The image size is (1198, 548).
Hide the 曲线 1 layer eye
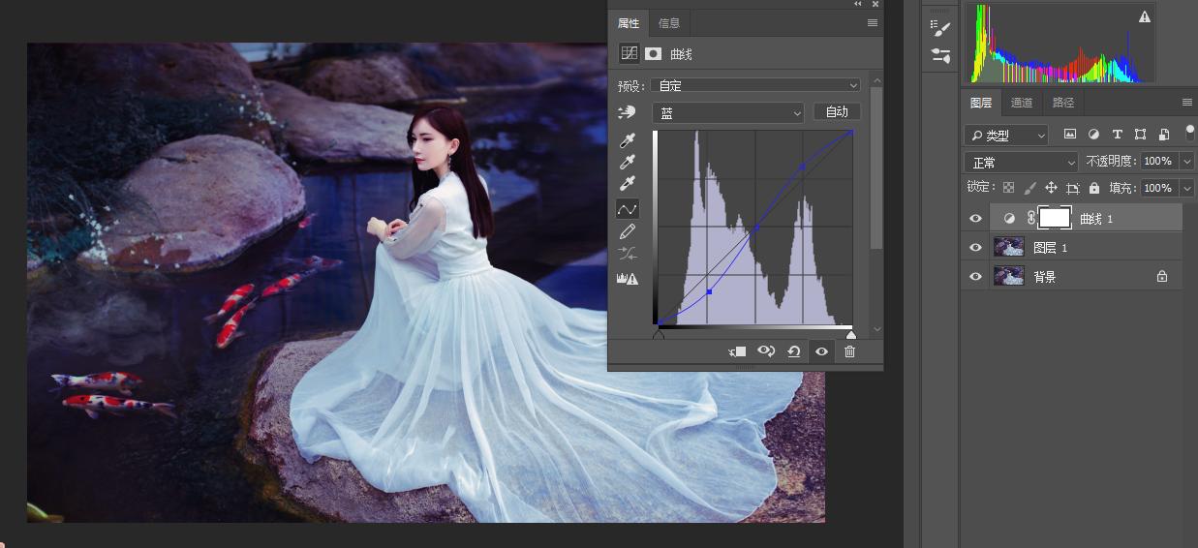pyautogui.click(x=975, y=219)
